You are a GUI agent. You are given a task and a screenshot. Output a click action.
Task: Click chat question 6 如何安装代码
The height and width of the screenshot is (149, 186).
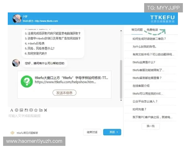coord(36,53)
